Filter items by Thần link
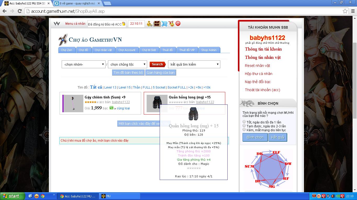 [137, 87]
